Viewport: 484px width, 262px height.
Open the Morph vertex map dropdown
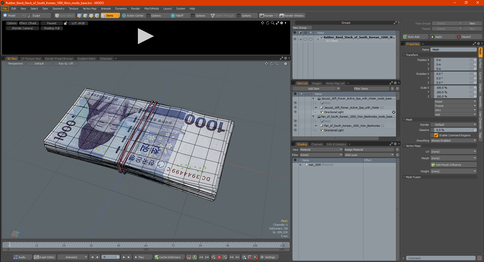pyautogui.click(x=453, y=158)
